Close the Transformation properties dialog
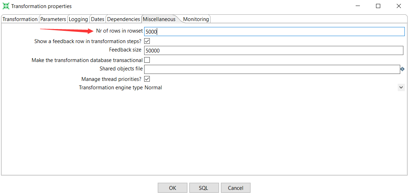The height and width of the screenshot is (193, 409). (398, 6)
